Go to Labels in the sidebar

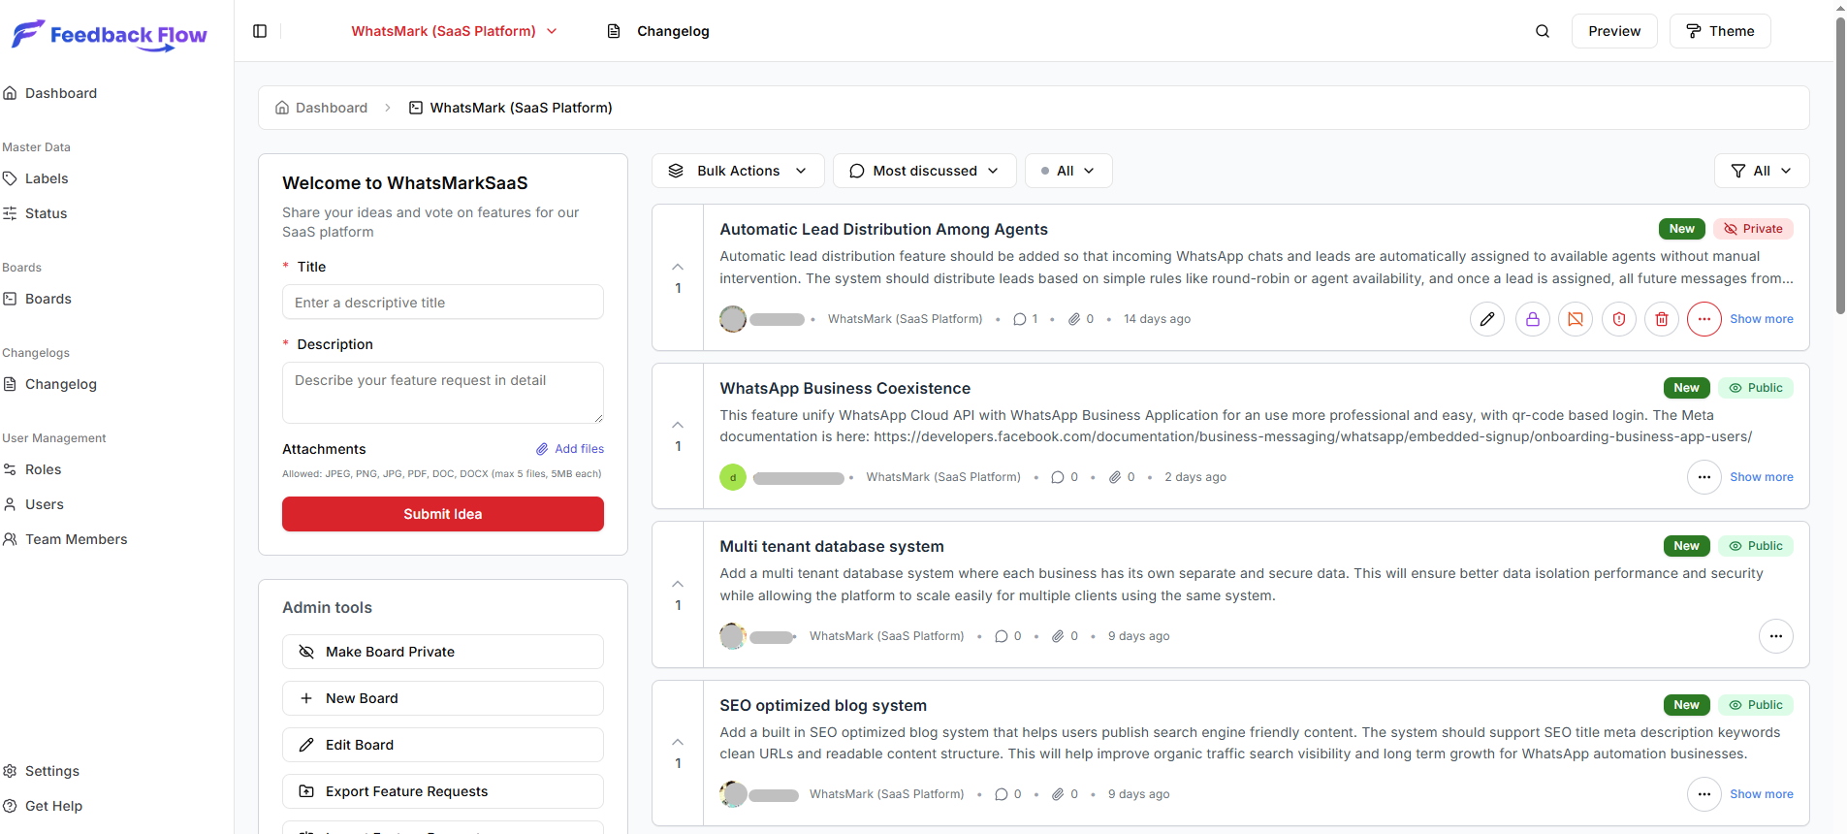click(47, 178)
